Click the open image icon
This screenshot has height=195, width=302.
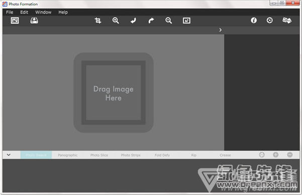click(15, 21)
